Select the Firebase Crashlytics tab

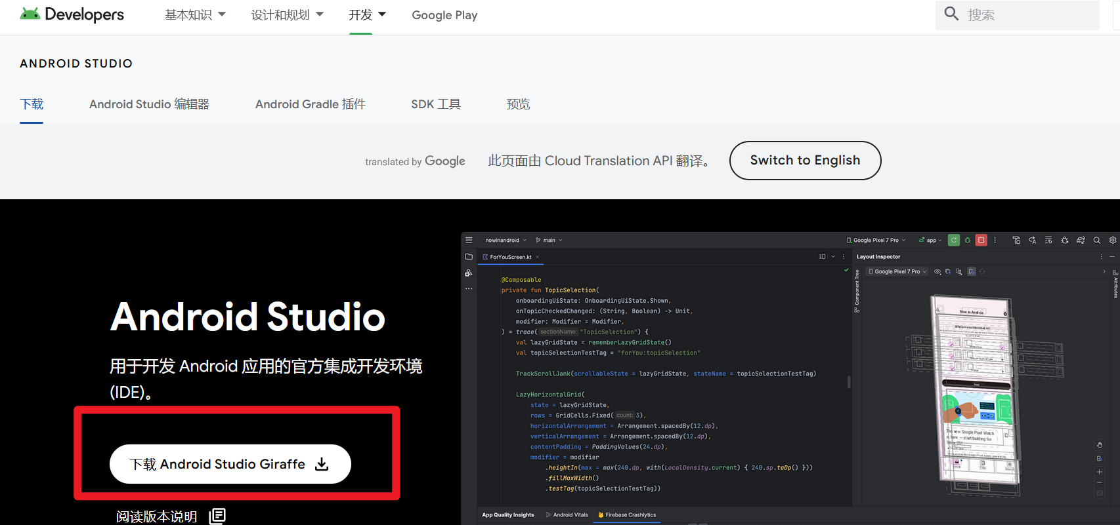click(x=627, y=515)
